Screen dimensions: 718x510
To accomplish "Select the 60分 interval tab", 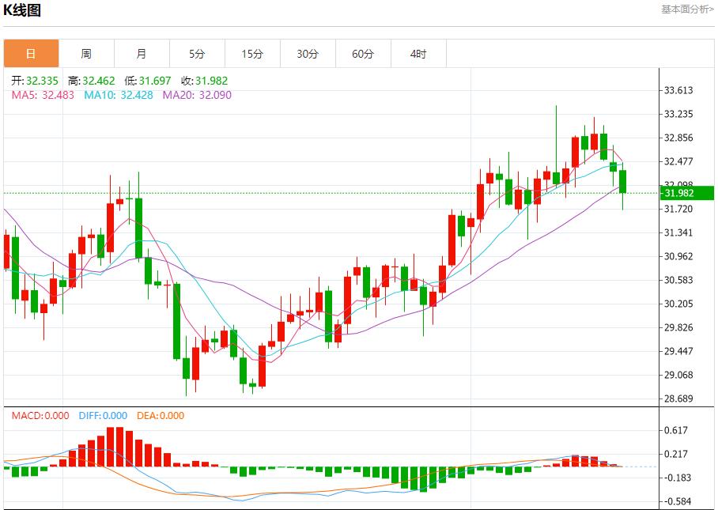I will 363,54.
